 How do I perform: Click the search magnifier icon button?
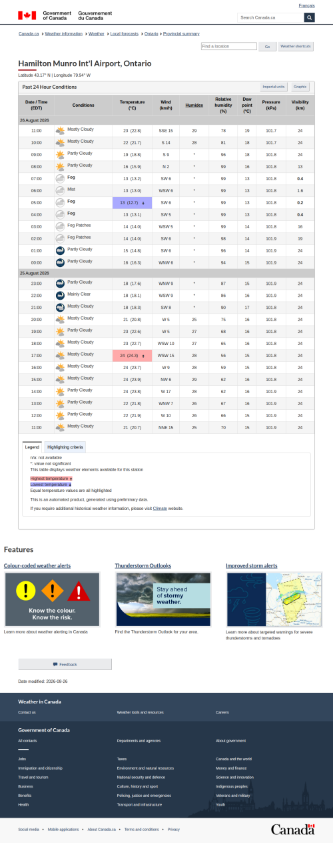[309, 17]
